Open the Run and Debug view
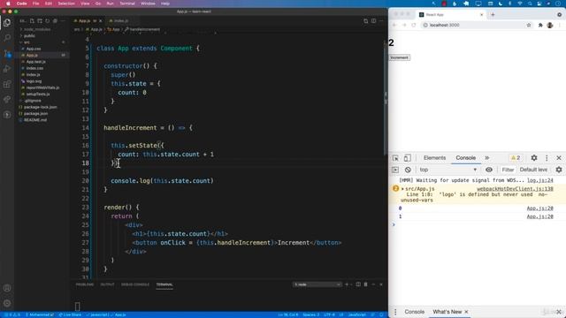566x318 pixels. click(7, 69)
